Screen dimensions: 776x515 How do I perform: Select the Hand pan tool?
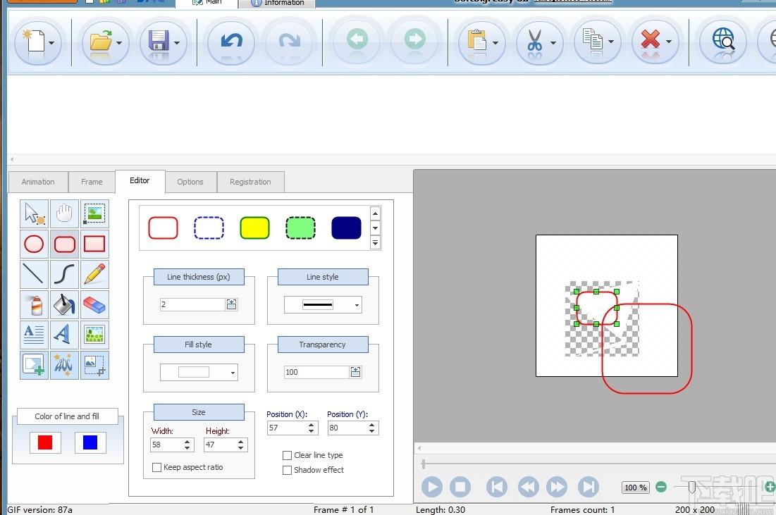[64, 213]
